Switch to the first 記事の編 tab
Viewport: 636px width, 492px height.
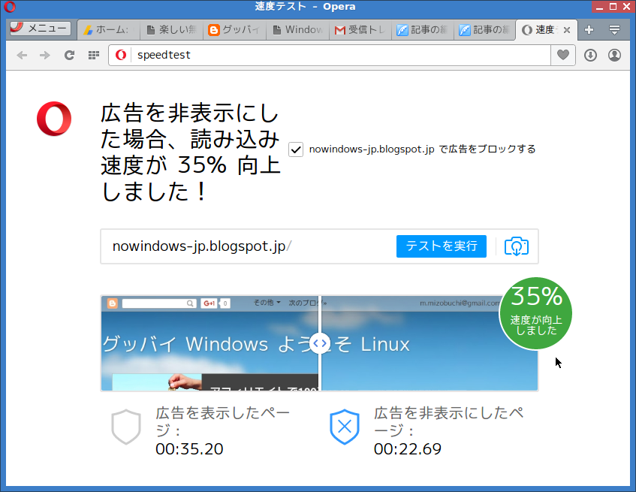(422, 30)
